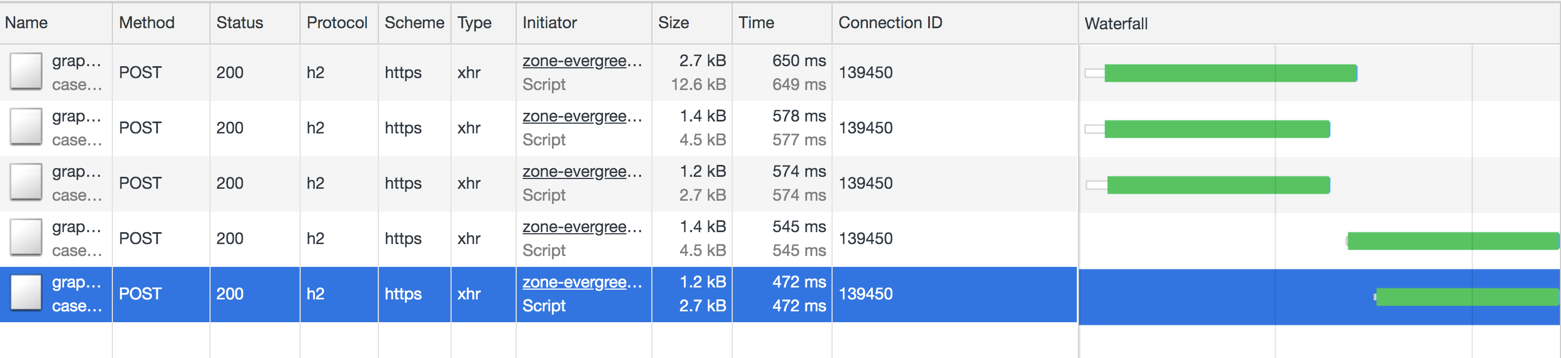The height and width of the screenshot is (358, 1561).
Task: Sort by the Size column header
Action: (x=674, y=23)
